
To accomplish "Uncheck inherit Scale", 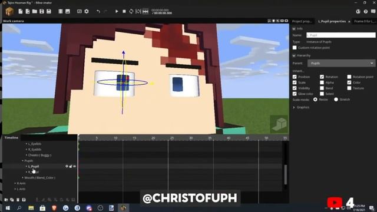I will [295, 82].
